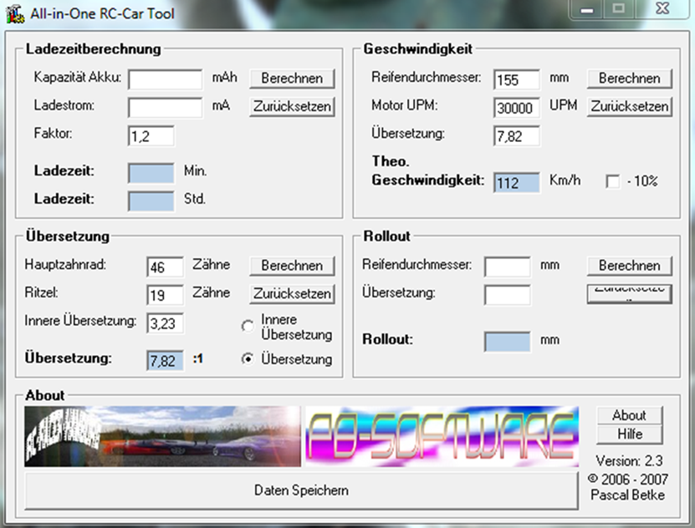Click Berechnen in the Rollout section
Viewport: 695px width, 528px height.
pos(629,266)
